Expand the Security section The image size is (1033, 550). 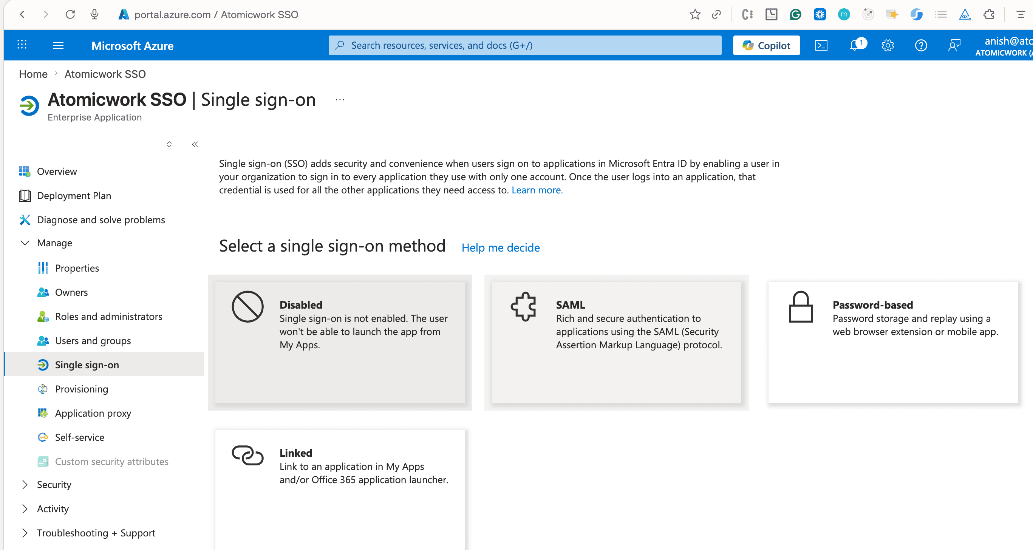[25, 485]
